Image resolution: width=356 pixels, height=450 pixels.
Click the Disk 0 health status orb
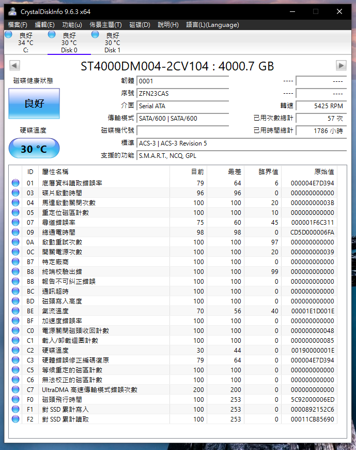[52, 35]
